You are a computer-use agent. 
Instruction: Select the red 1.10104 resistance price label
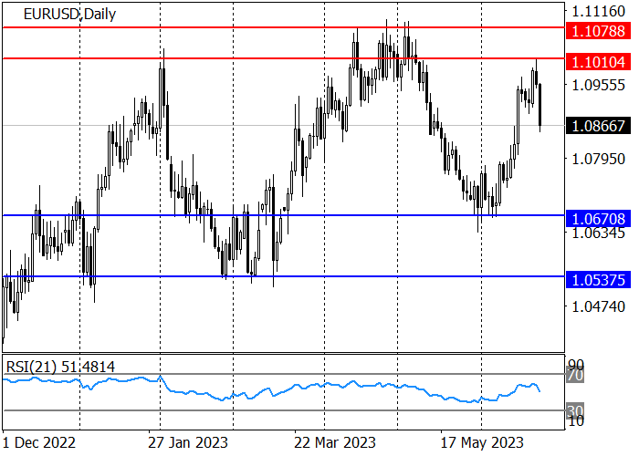pyautogui.click(x=598, y=62)
